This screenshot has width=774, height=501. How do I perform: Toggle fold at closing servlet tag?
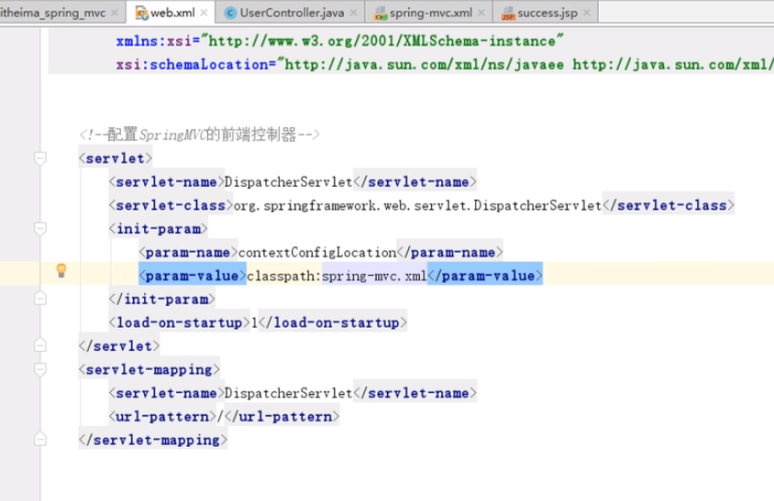pos(40,345)
